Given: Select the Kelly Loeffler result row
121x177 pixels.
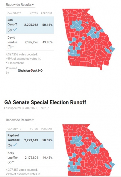Looking at the screenshot, I should [30, 158].
